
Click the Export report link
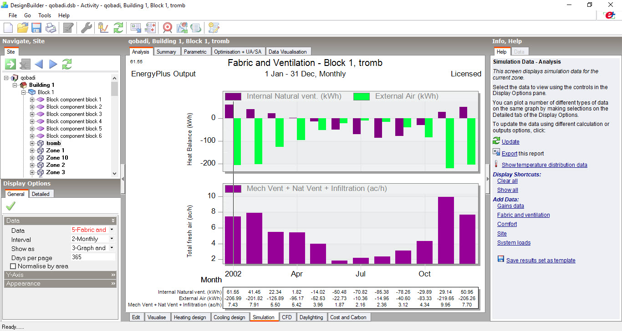509,154
